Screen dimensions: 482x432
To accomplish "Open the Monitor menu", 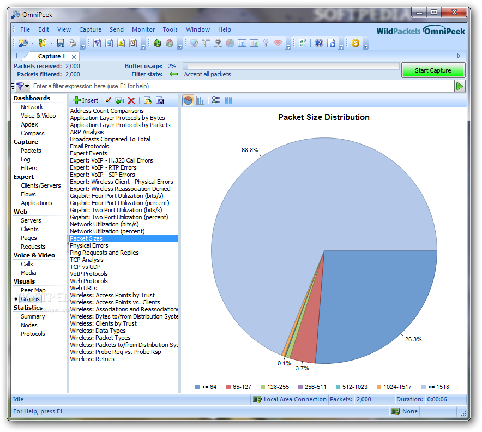I will [143, 29].
